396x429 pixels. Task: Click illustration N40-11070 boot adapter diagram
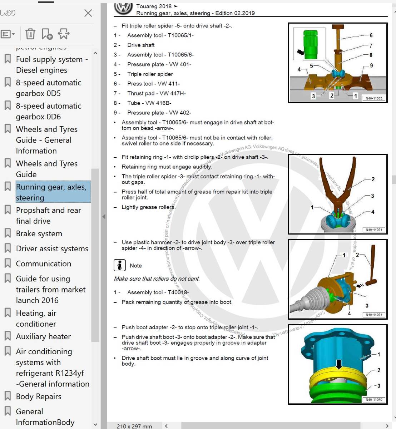[x=338, y=364]
